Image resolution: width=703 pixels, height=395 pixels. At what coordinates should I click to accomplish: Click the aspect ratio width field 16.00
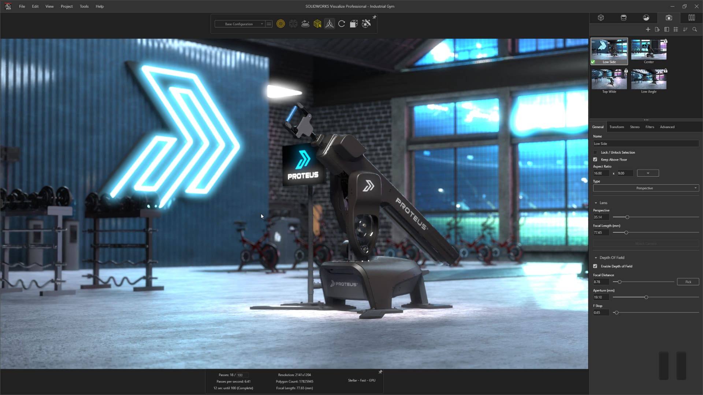(601, 173)
